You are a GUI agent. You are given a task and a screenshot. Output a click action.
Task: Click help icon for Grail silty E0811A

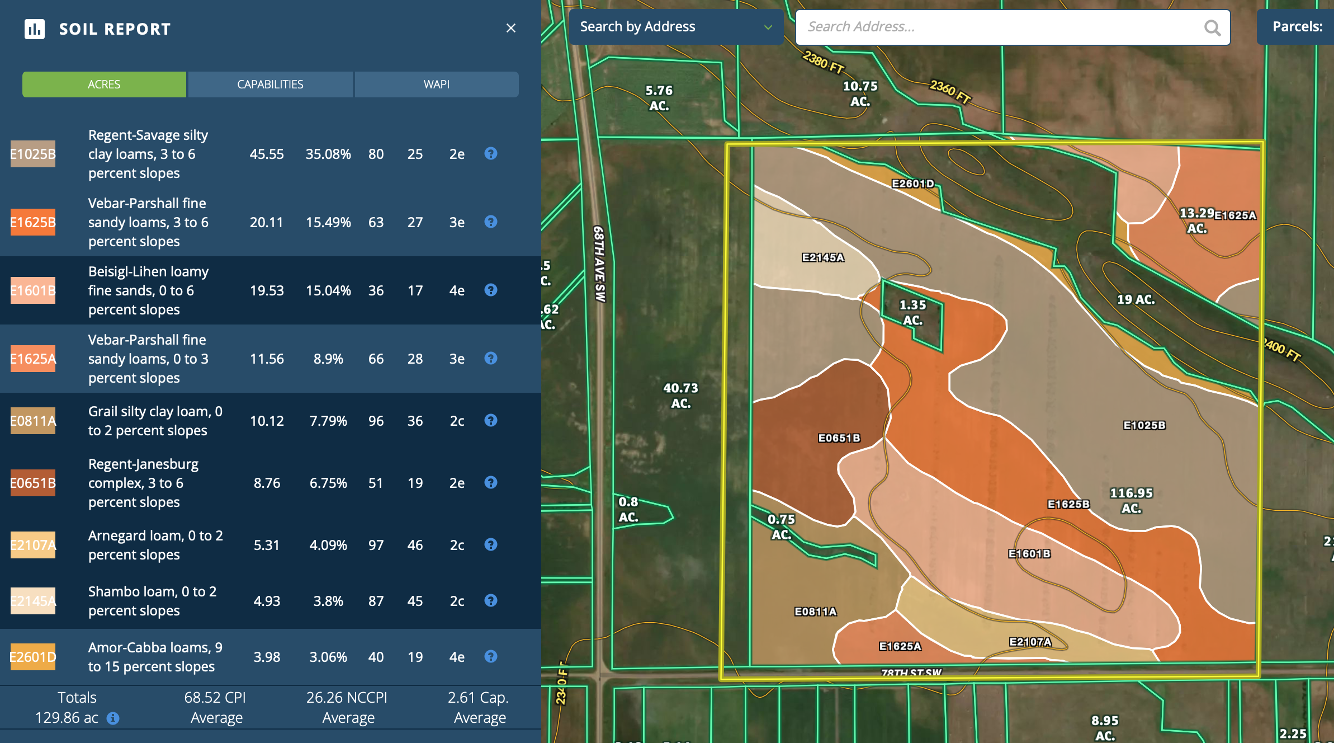point(490,420)
